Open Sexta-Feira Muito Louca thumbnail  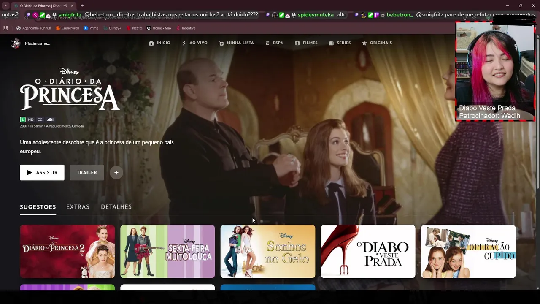pyautogui.click(x=167, y=251)
